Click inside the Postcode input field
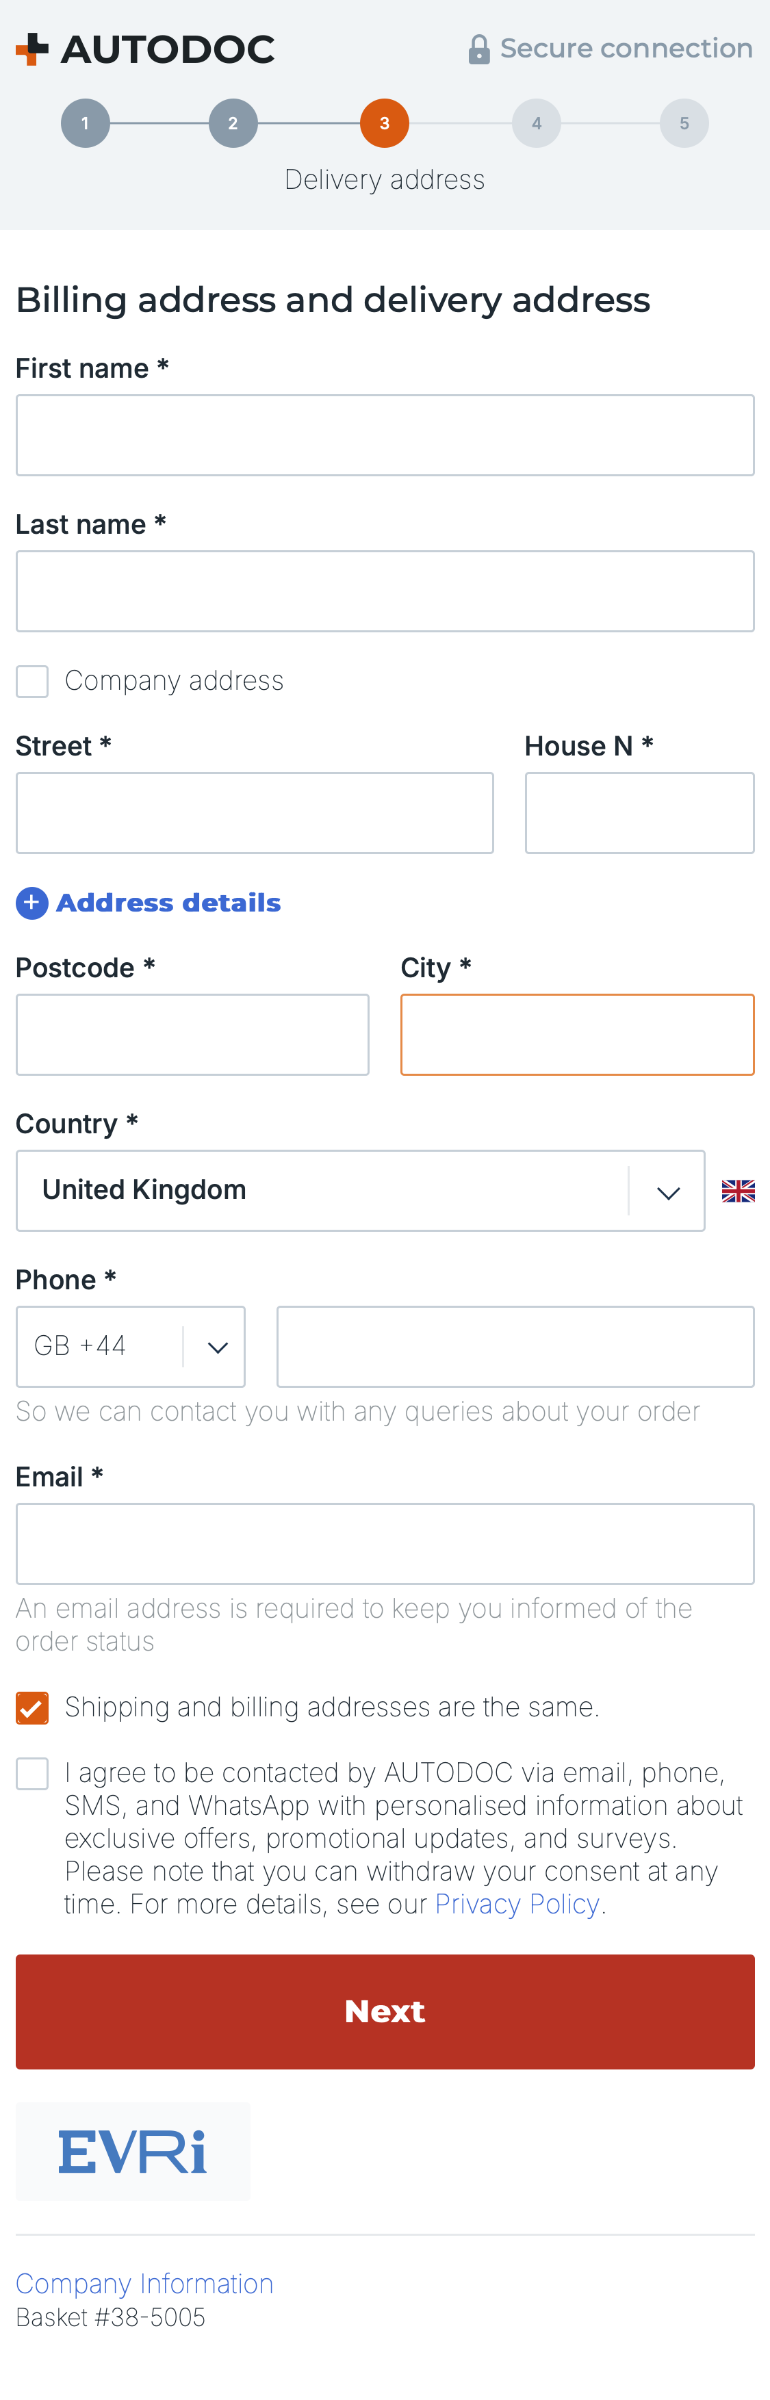Screen dimensions: 770x2400 192,1034
